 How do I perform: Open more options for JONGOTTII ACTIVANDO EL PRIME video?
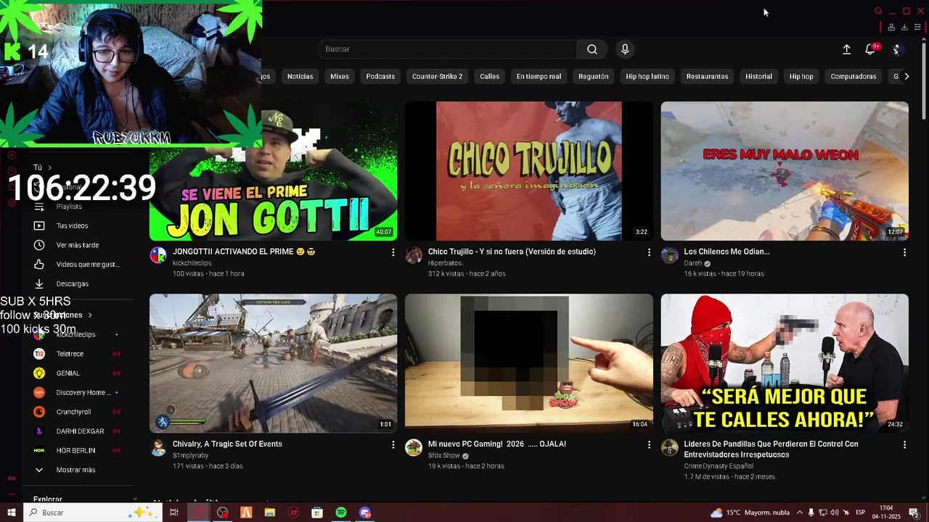(393, 252)
